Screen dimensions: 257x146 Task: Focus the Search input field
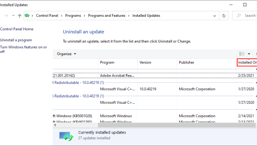click(245, 16)
